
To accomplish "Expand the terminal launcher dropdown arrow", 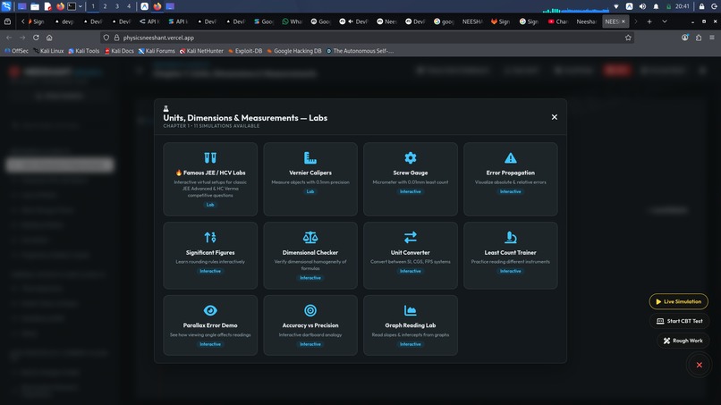I will pos(80,6).
